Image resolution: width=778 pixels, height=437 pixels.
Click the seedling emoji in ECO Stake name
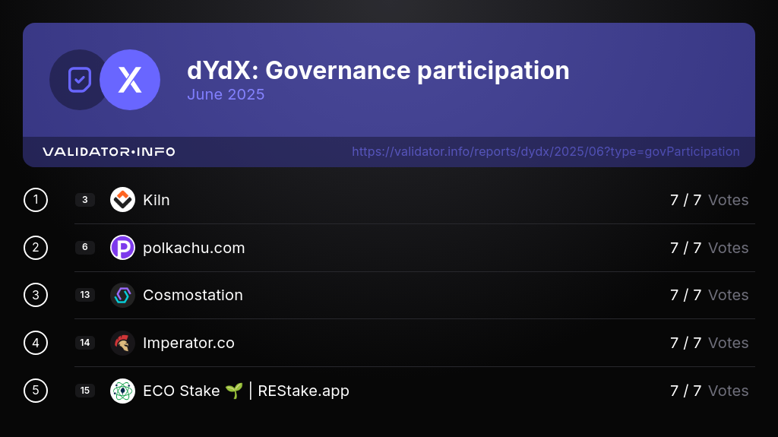tap(234, 391)
